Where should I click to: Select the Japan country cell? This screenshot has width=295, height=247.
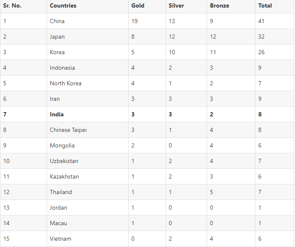[57, 37]
